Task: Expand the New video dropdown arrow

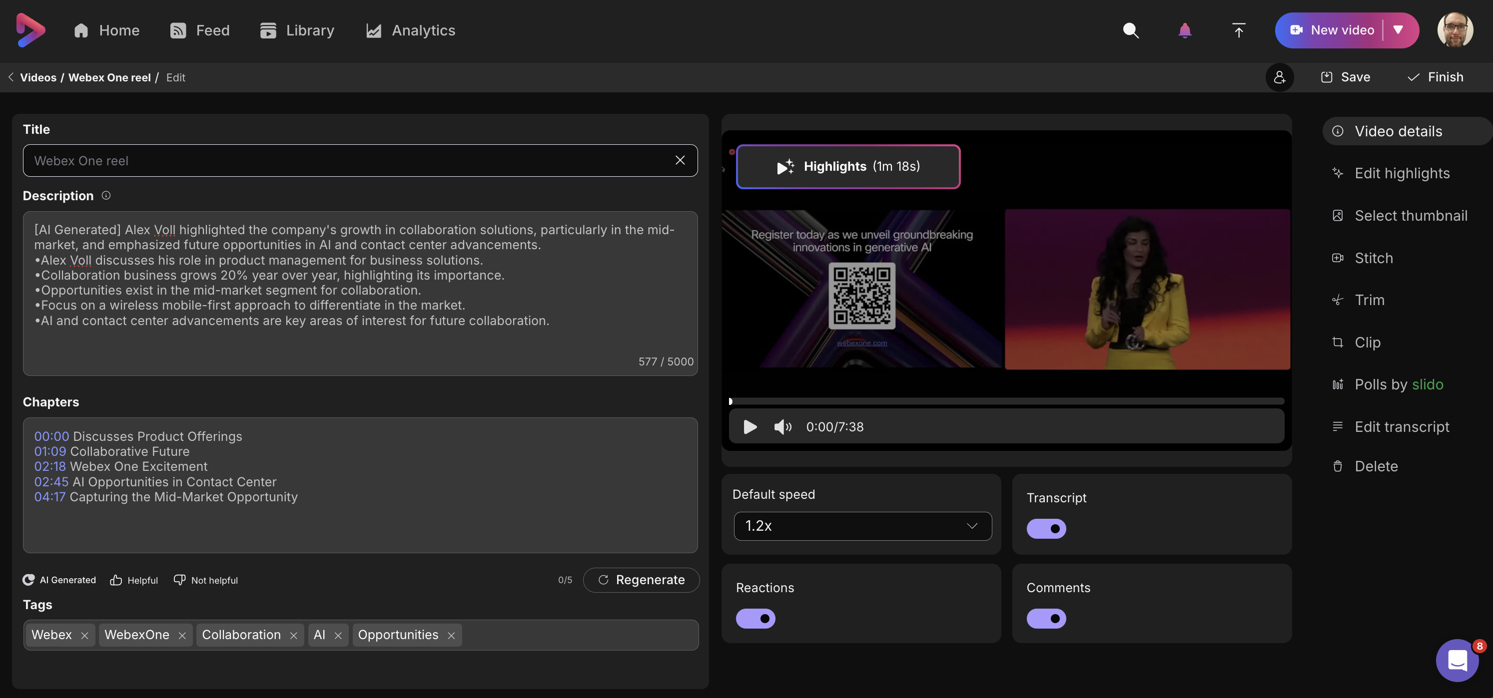Action: click(x=1398, y=30)
